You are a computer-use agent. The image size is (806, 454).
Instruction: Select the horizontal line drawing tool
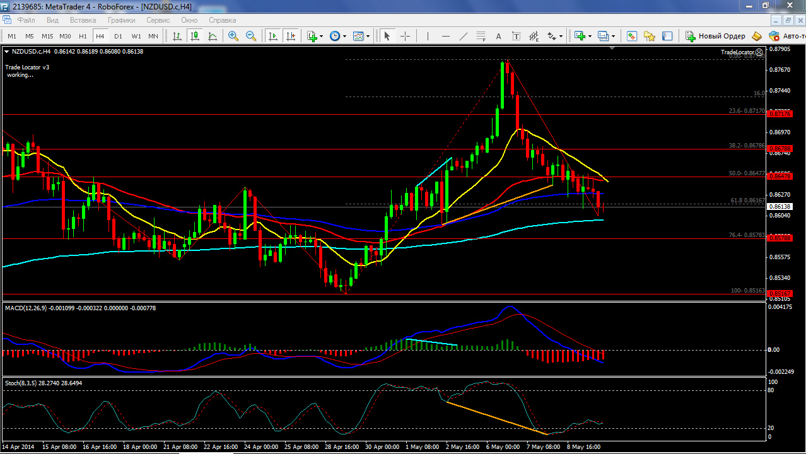[x=446, y=36]
